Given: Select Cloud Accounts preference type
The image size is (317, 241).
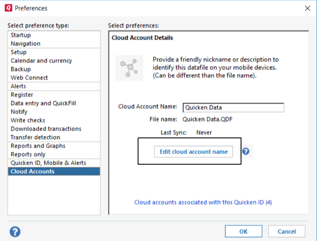Looking at the screenshot, I should coord(54,172).
